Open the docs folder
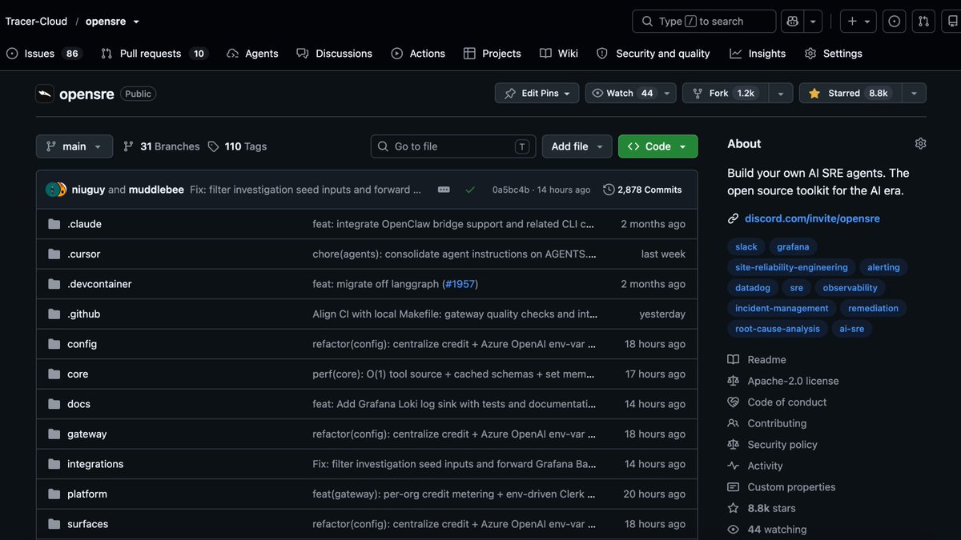Screen dimensions: 961x540 click(x=78, y=404)
